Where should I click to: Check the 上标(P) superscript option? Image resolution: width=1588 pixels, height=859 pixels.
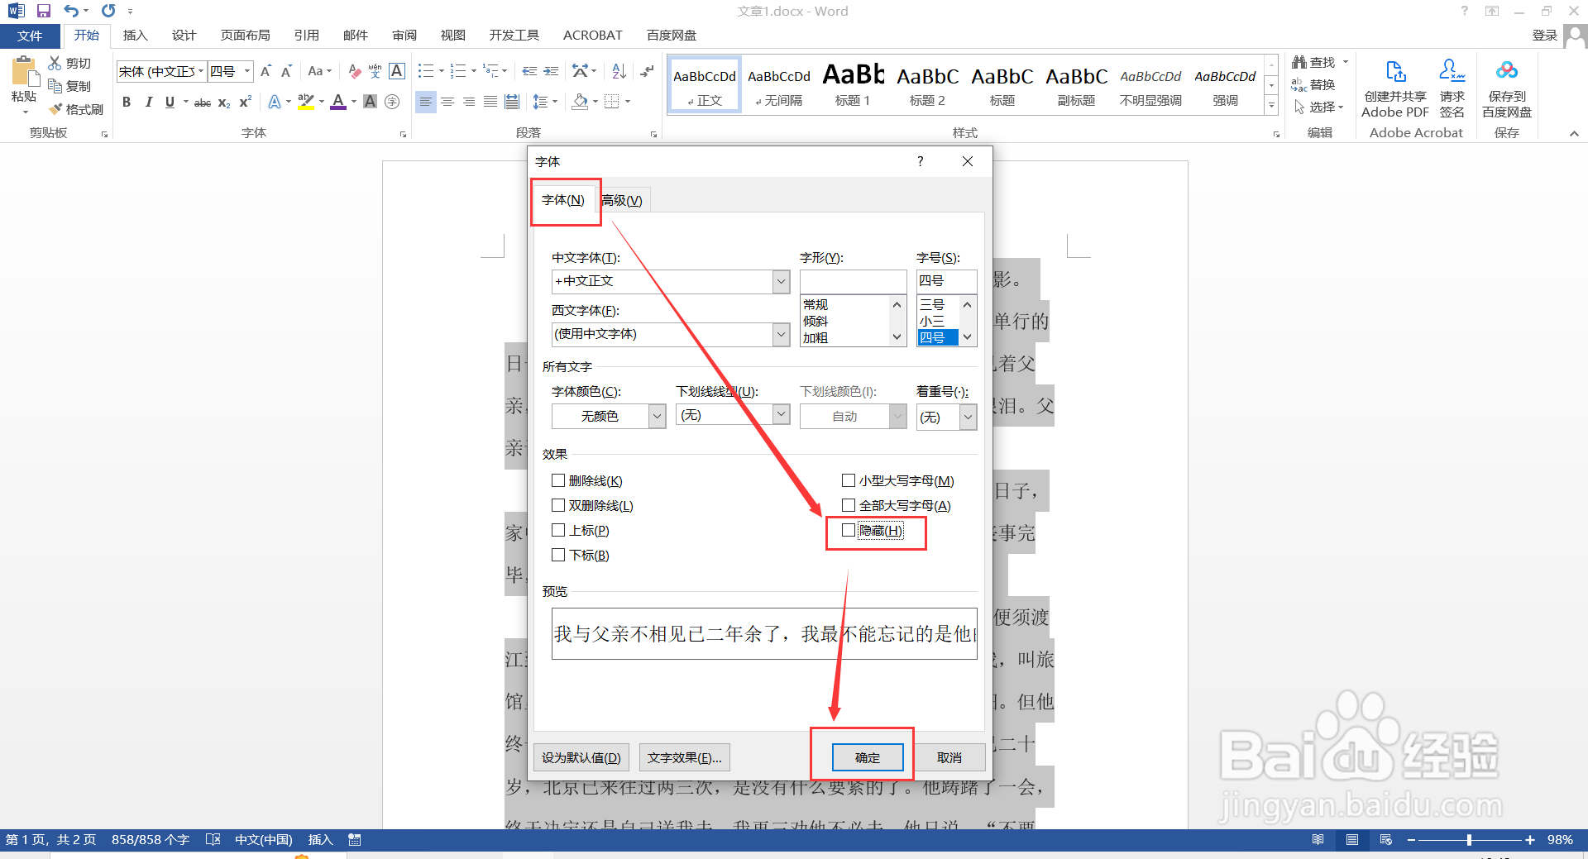click(x=558, y=530)
